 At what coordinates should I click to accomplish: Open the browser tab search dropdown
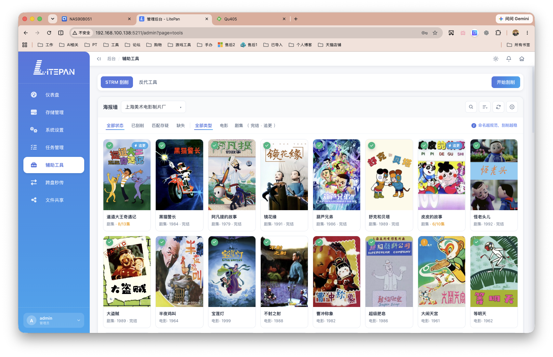(53, 19)
